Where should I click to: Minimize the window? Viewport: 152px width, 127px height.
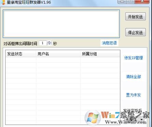click(x=122, y=1)
